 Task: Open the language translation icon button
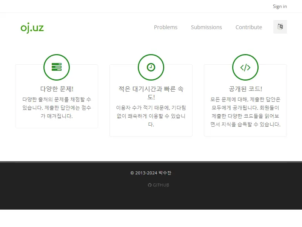coord(280,27)
